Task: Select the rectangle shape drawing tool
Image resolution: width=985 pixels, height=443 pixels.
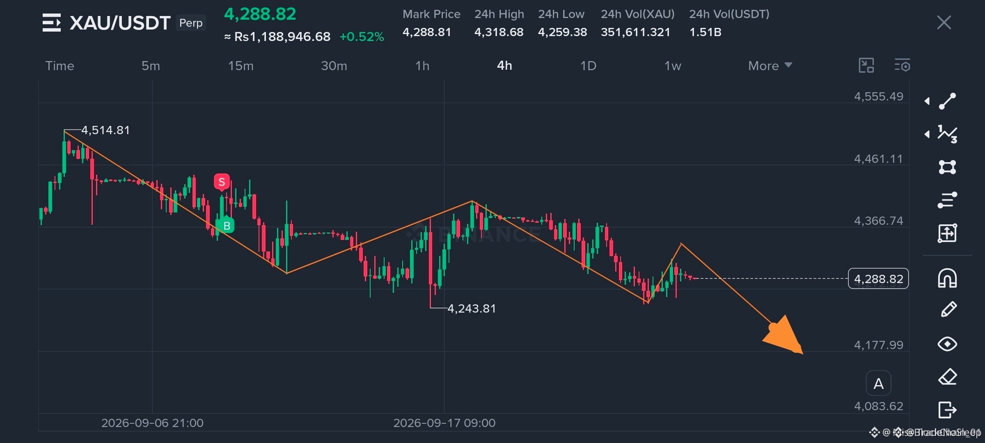Action: pyautogui.click(x=947, y=167)
